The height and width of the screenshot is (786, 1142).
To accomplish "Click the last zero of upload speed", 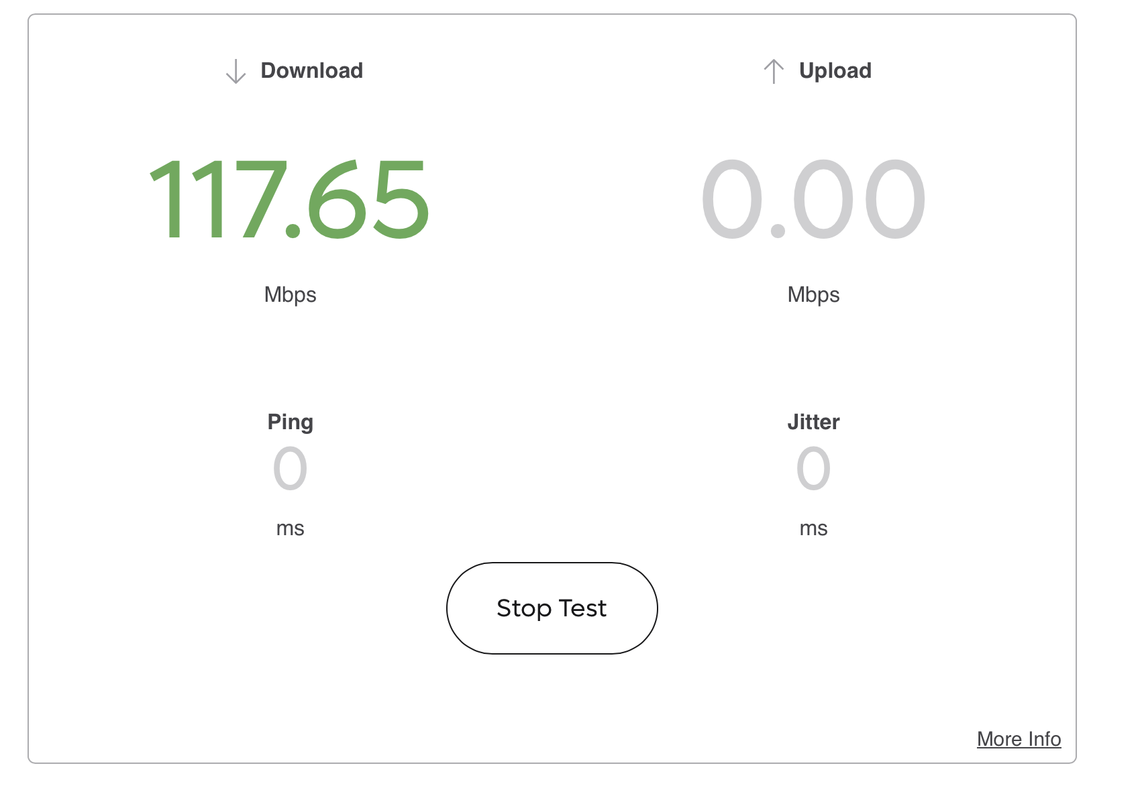I will point(895,199).
